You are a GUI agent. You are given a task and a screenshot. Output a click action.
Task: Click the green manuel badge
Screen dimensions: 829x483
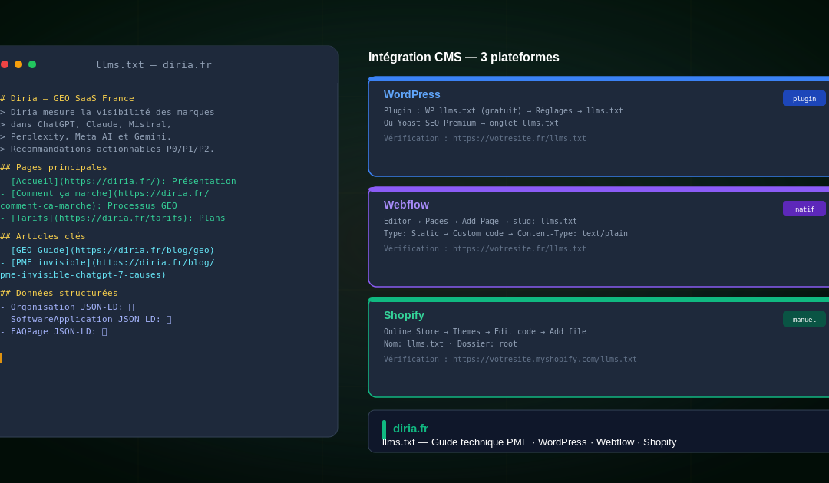click(804, 320)
